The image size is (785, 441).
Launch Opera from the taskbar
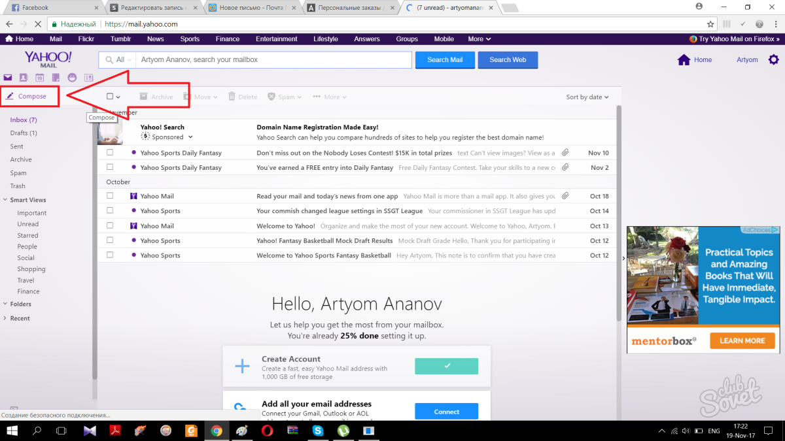(x=268, y=431)
